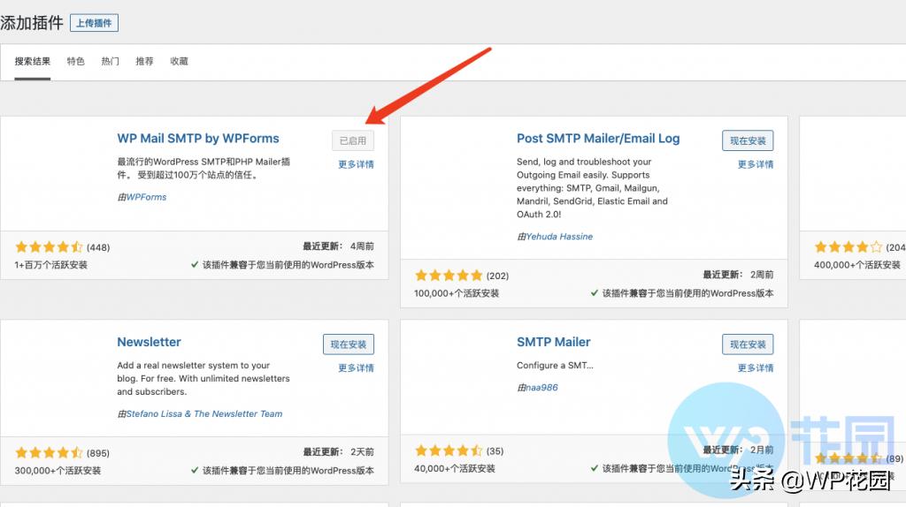Click Post SMTP Mailer star rating
906x507 pixels.
coord(449,276)
